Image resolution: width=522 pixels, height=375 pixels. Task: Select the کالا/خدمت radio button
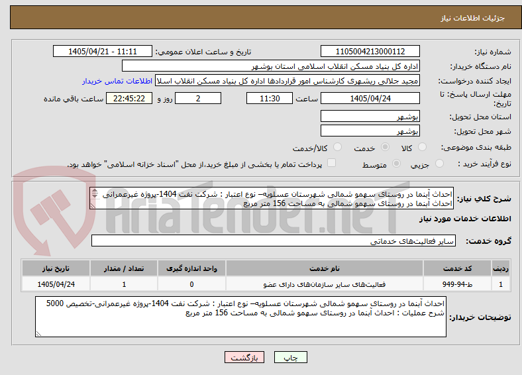pos(338,147)
